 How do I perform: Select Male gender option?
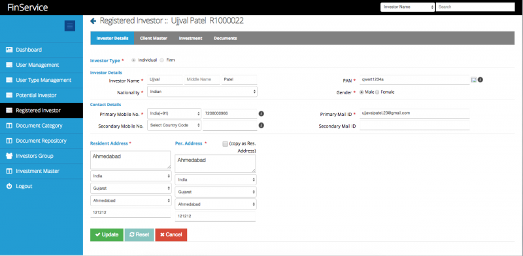362,92
